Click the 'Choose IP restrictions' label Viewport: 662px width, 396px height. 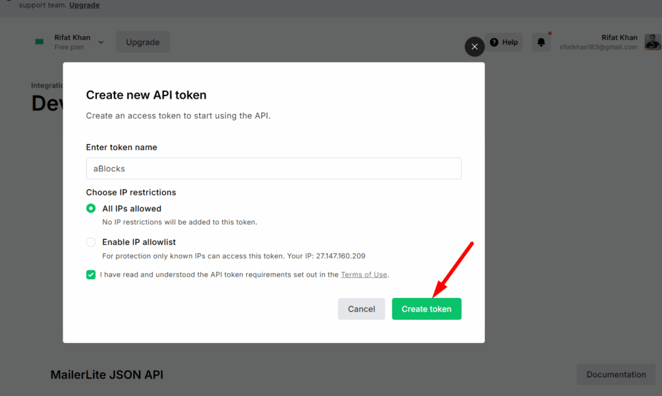[131, 193]
